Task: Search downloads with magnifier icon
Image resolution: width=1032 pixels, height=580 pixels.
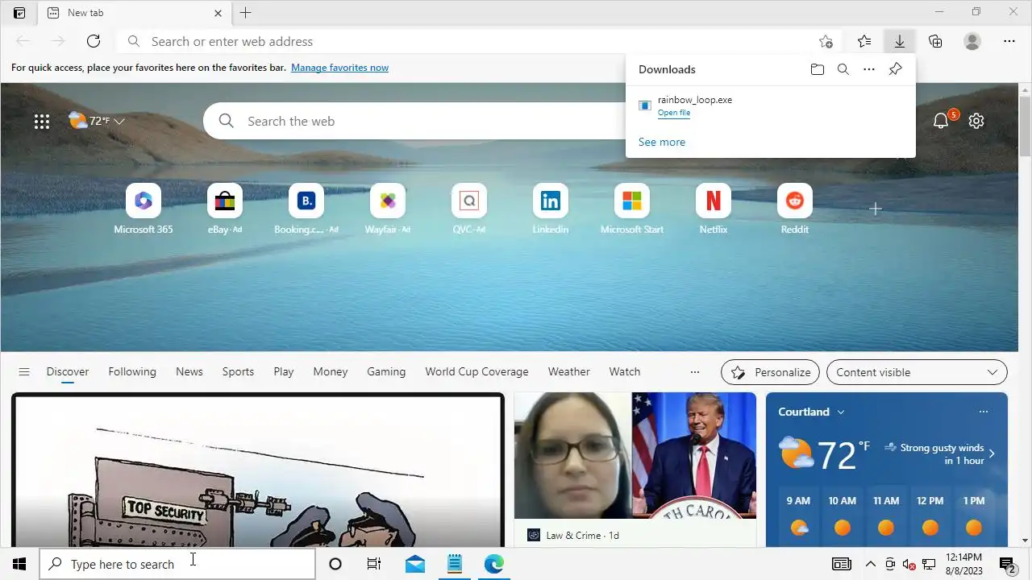Action: click(x=843, y=69)
